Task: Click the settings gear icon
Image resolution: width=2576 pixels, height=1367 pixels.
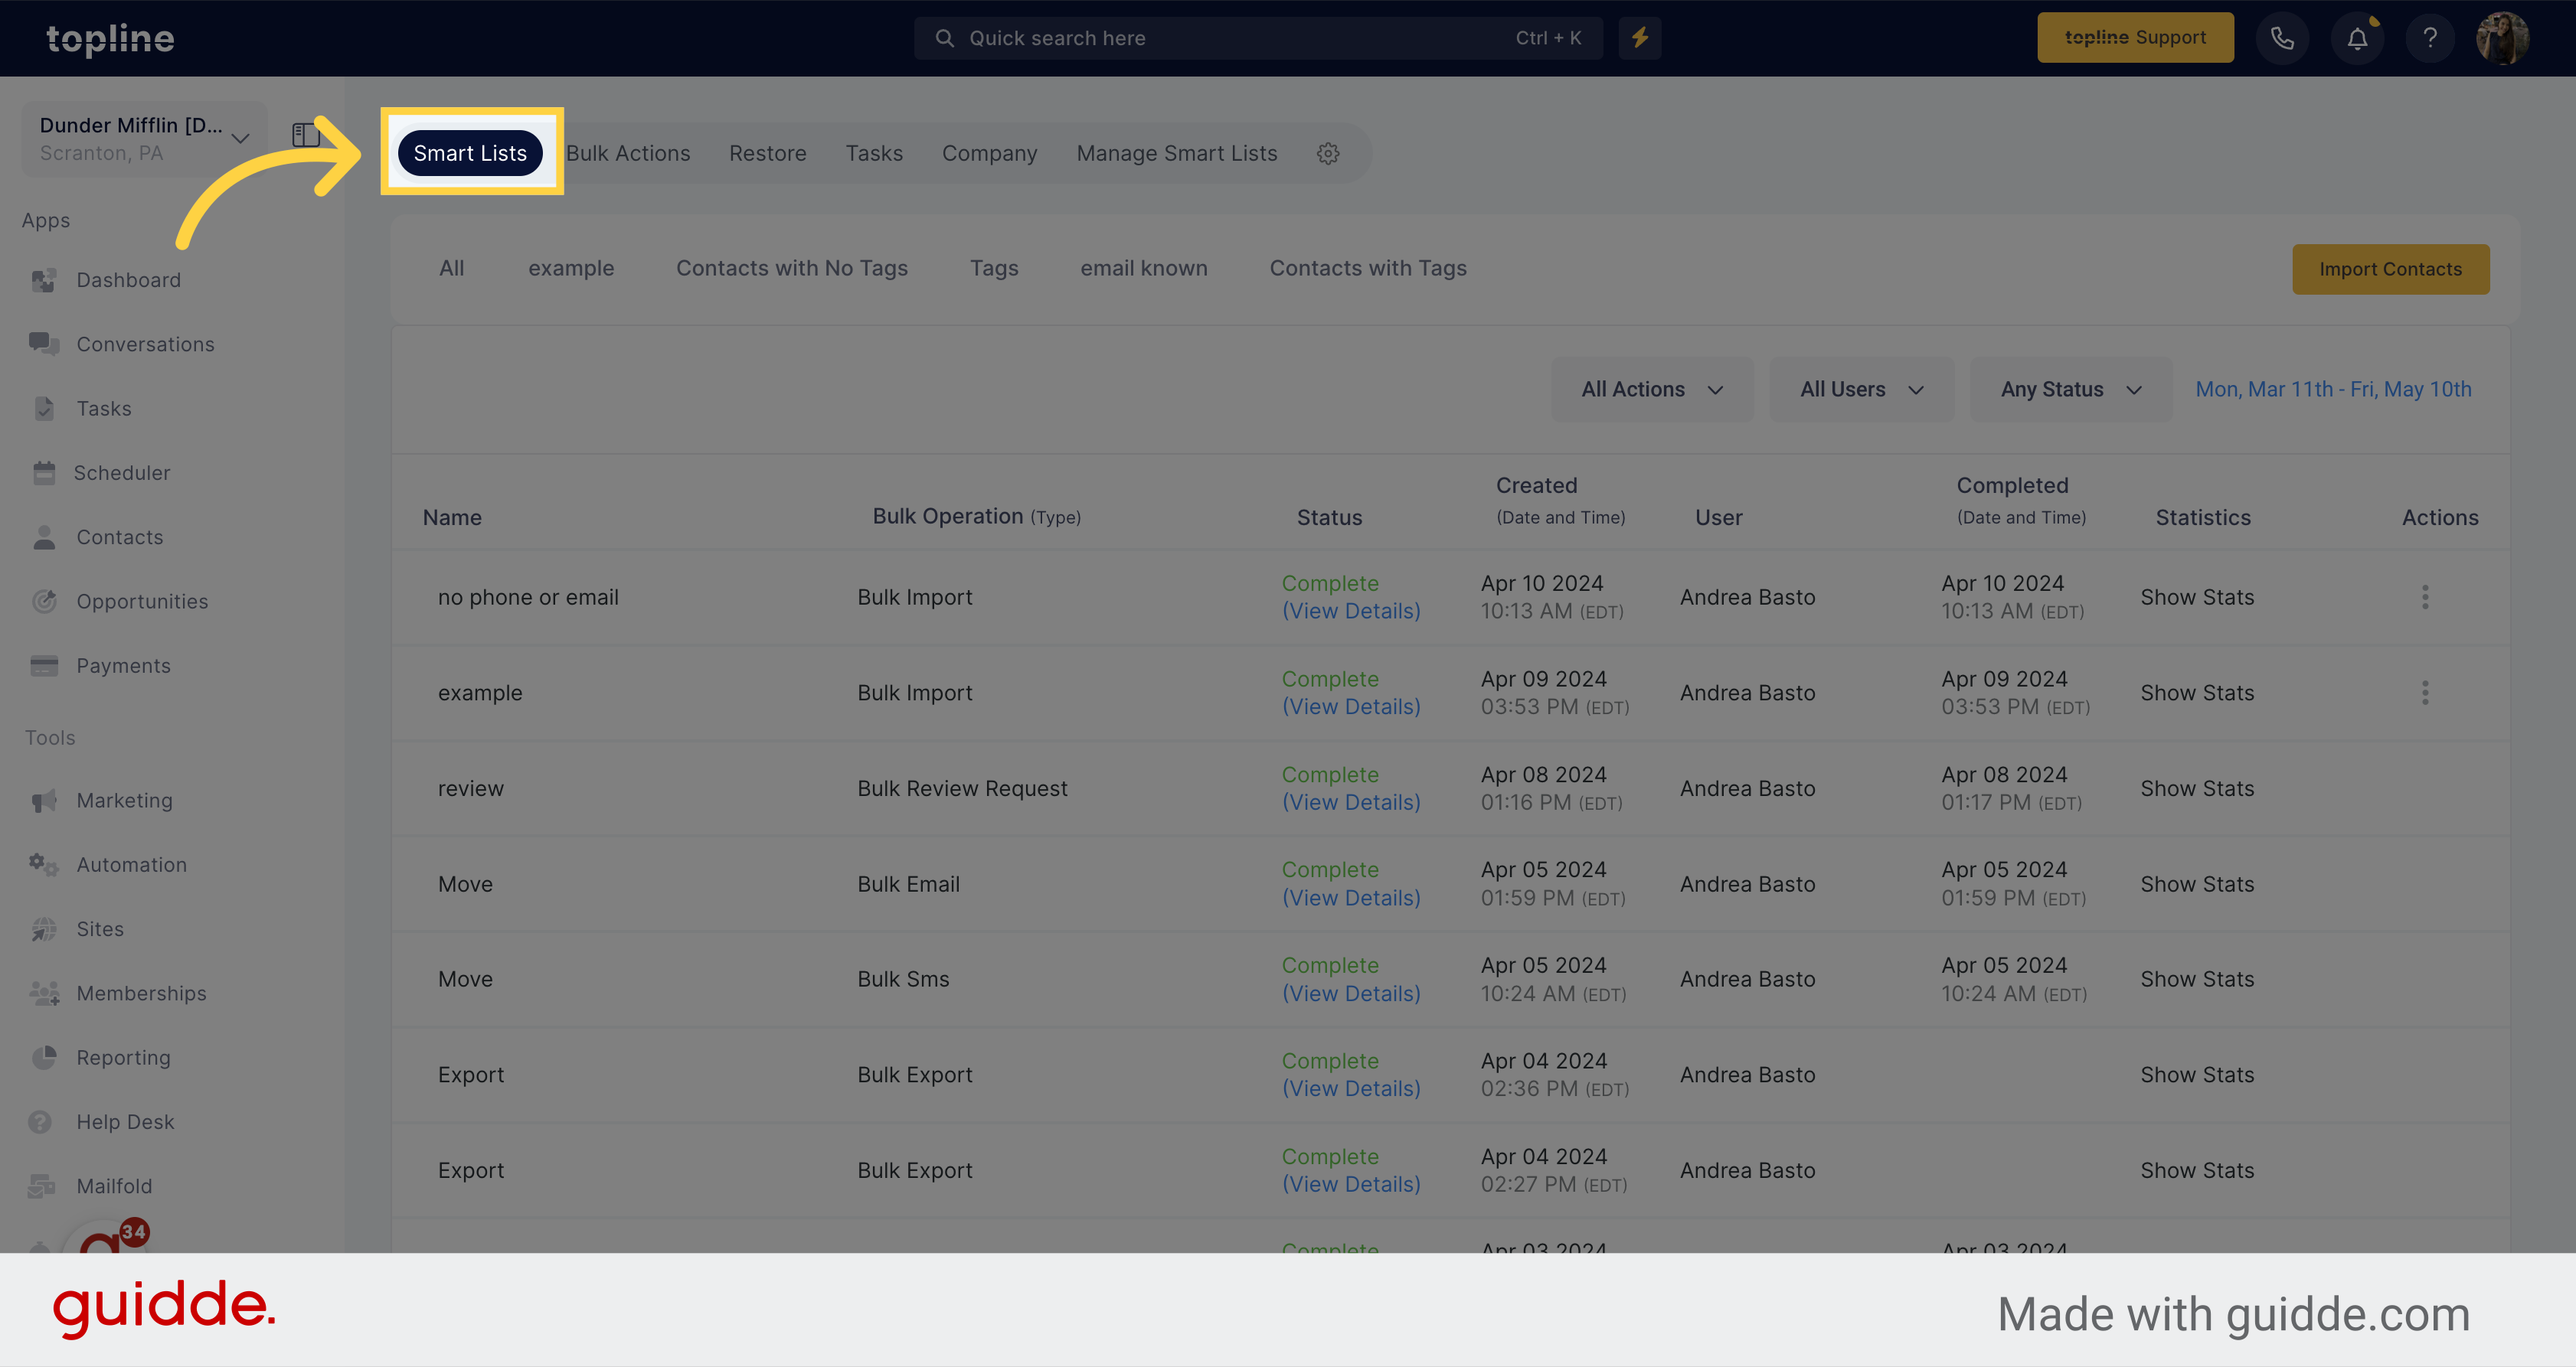Action: click(1329, 153)
